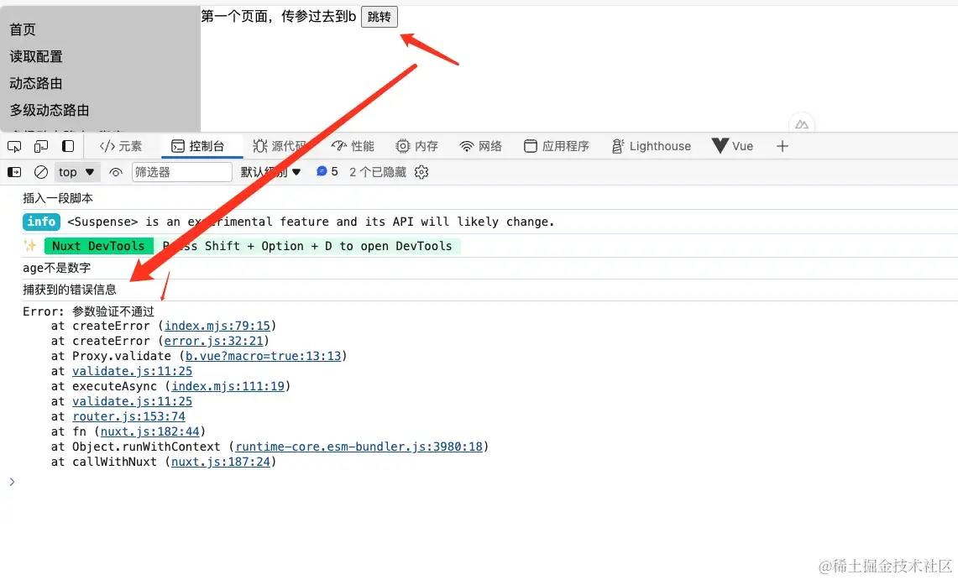Select the 插入一段脚本 log line
Screen dimensions: 958x580
[58, 198]
